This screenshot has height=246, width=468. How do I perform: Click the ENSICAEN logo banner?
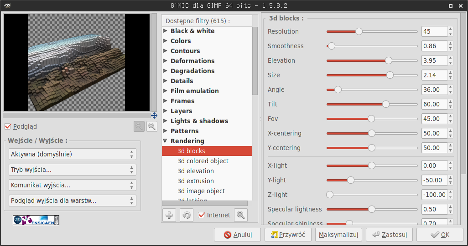click(36, 220)
